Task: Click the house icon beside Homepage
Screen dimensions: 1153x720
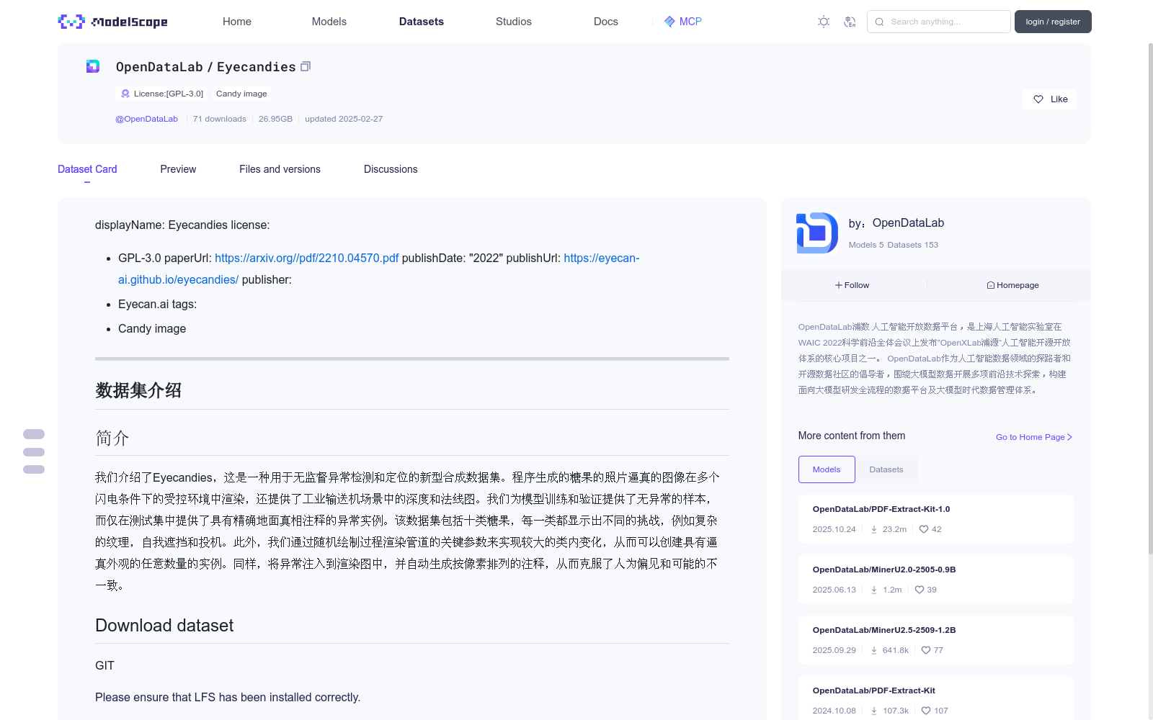Action: pyautogui.click(x=991, y=285)
